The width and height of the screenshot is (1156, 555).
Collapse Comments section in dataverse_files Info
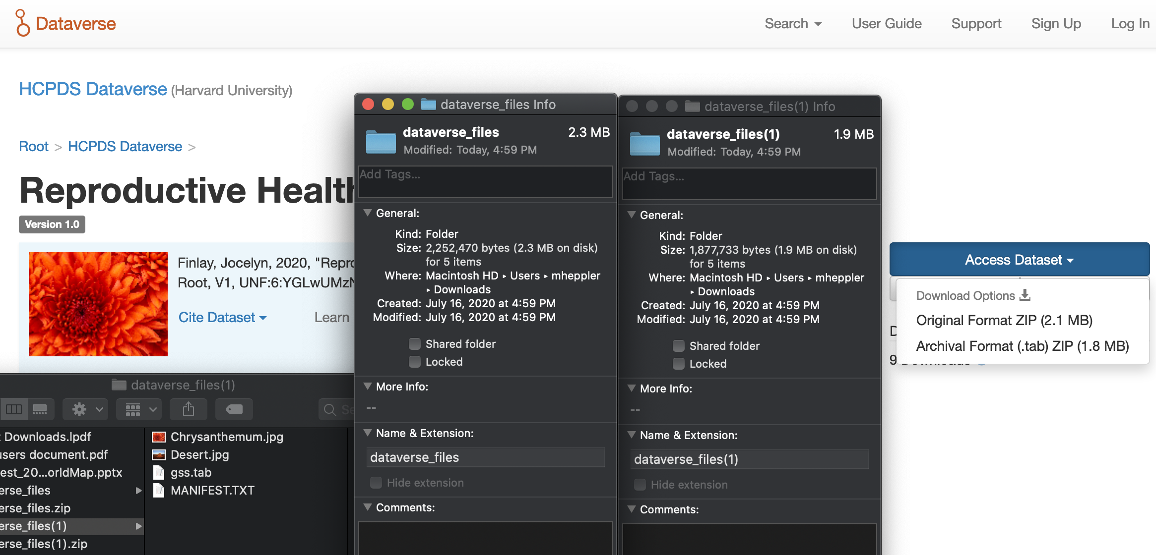(368, 507)
